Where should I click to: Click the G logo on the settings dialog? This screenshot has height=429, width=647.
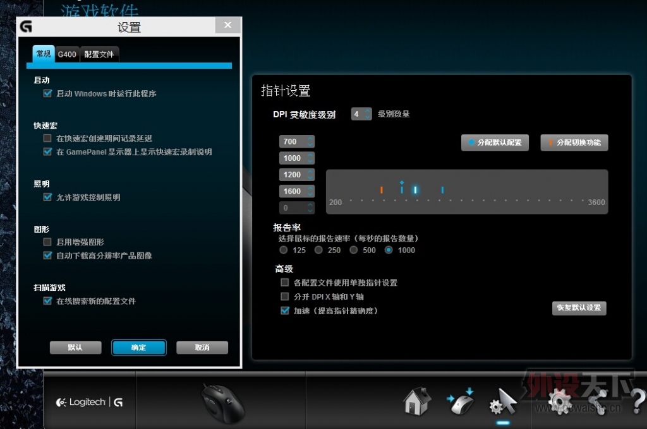click(x=27, y=26)
